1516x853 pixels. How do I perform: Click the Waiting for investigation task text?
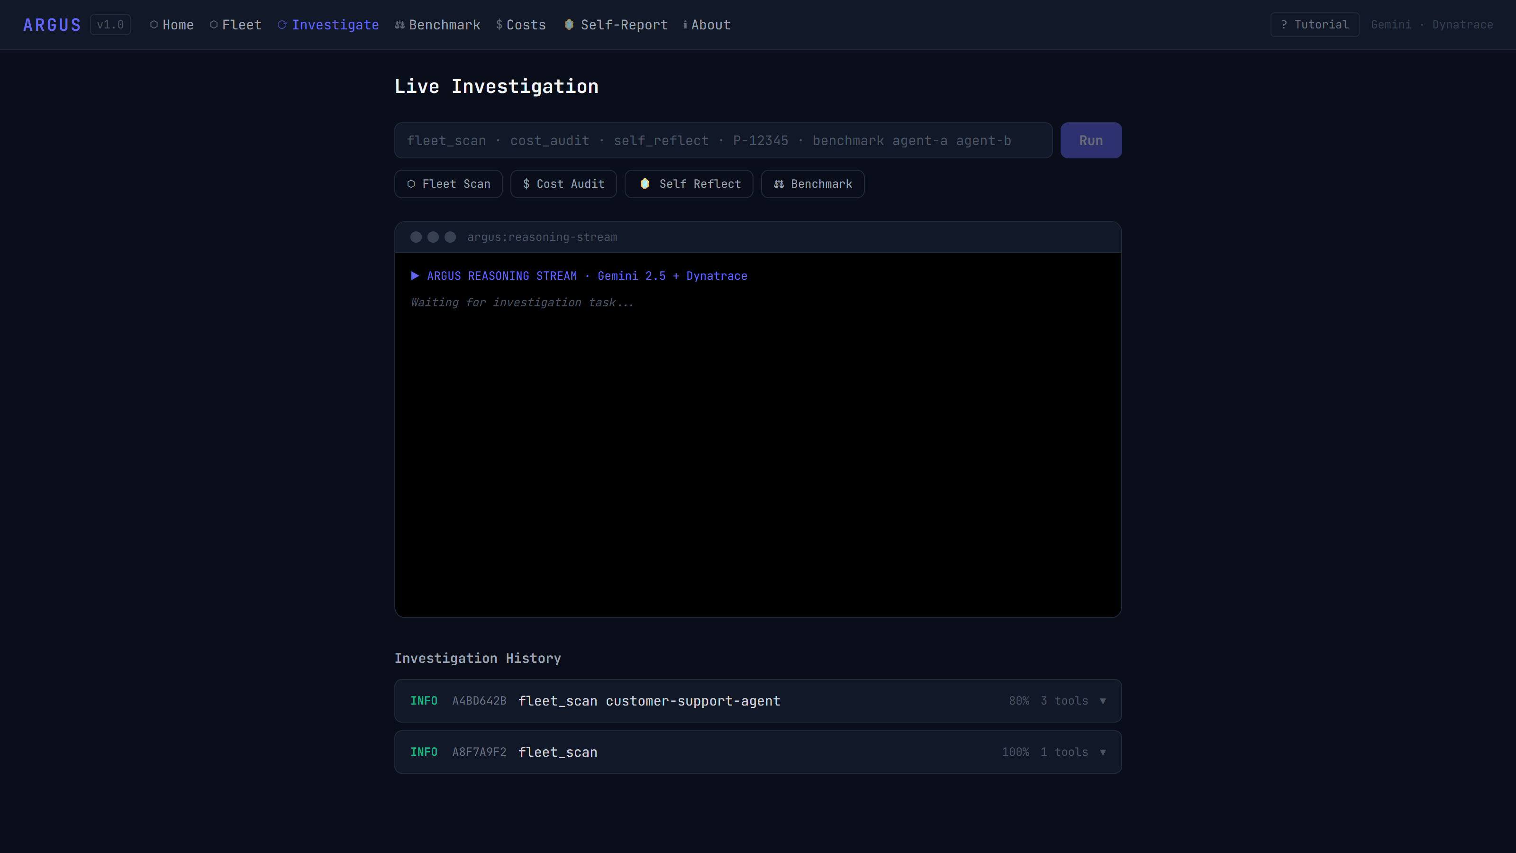tap(522, 303)
